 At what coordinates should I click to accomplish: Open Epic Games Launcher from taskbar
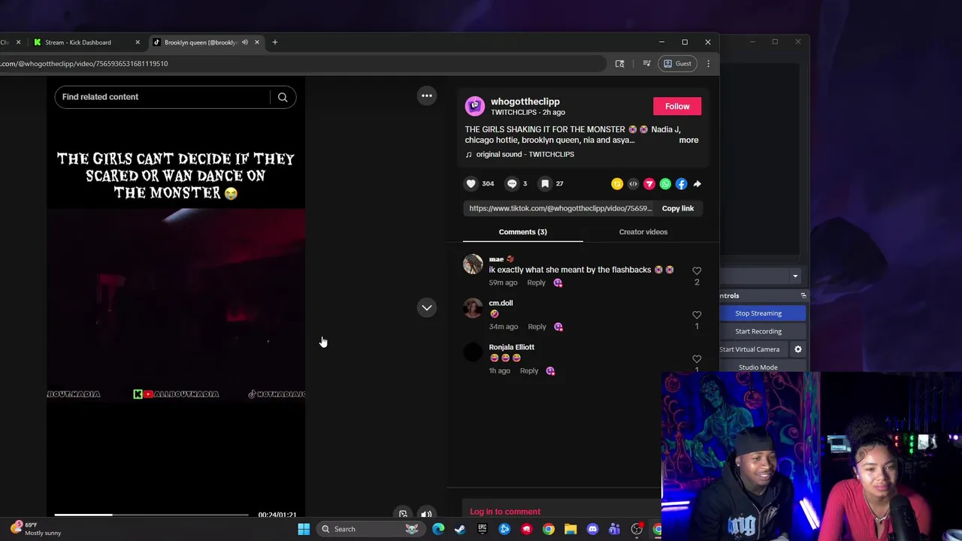[x=483, y=529]
